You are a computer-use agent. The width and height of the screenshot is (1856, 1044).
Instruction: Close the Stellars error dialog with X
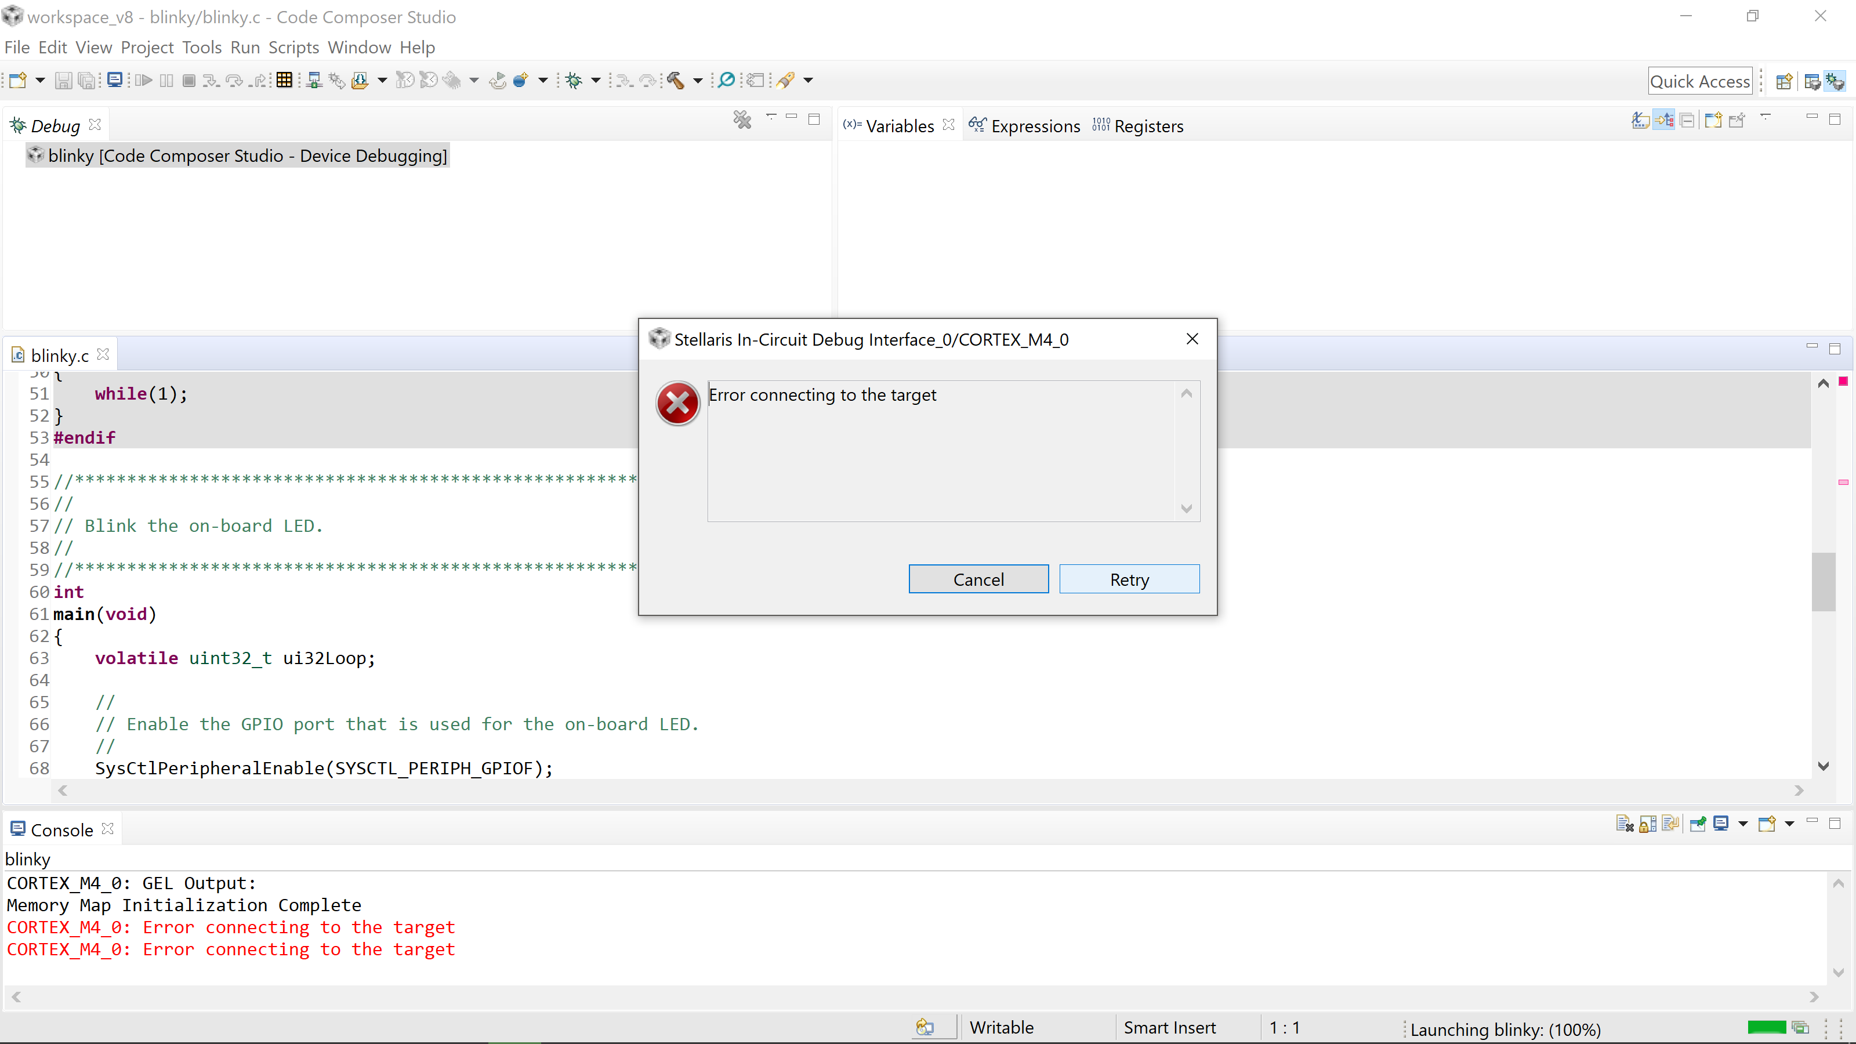tap(1192, 339)
